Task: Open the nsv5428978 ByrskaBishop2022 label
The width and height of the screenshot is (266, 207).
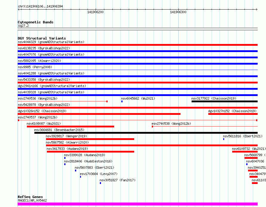Action: [44, 105]
